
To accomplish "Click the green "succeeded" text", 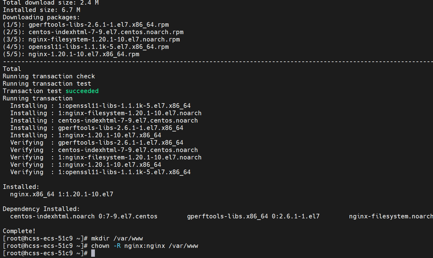I will click(x=82, y=91).
